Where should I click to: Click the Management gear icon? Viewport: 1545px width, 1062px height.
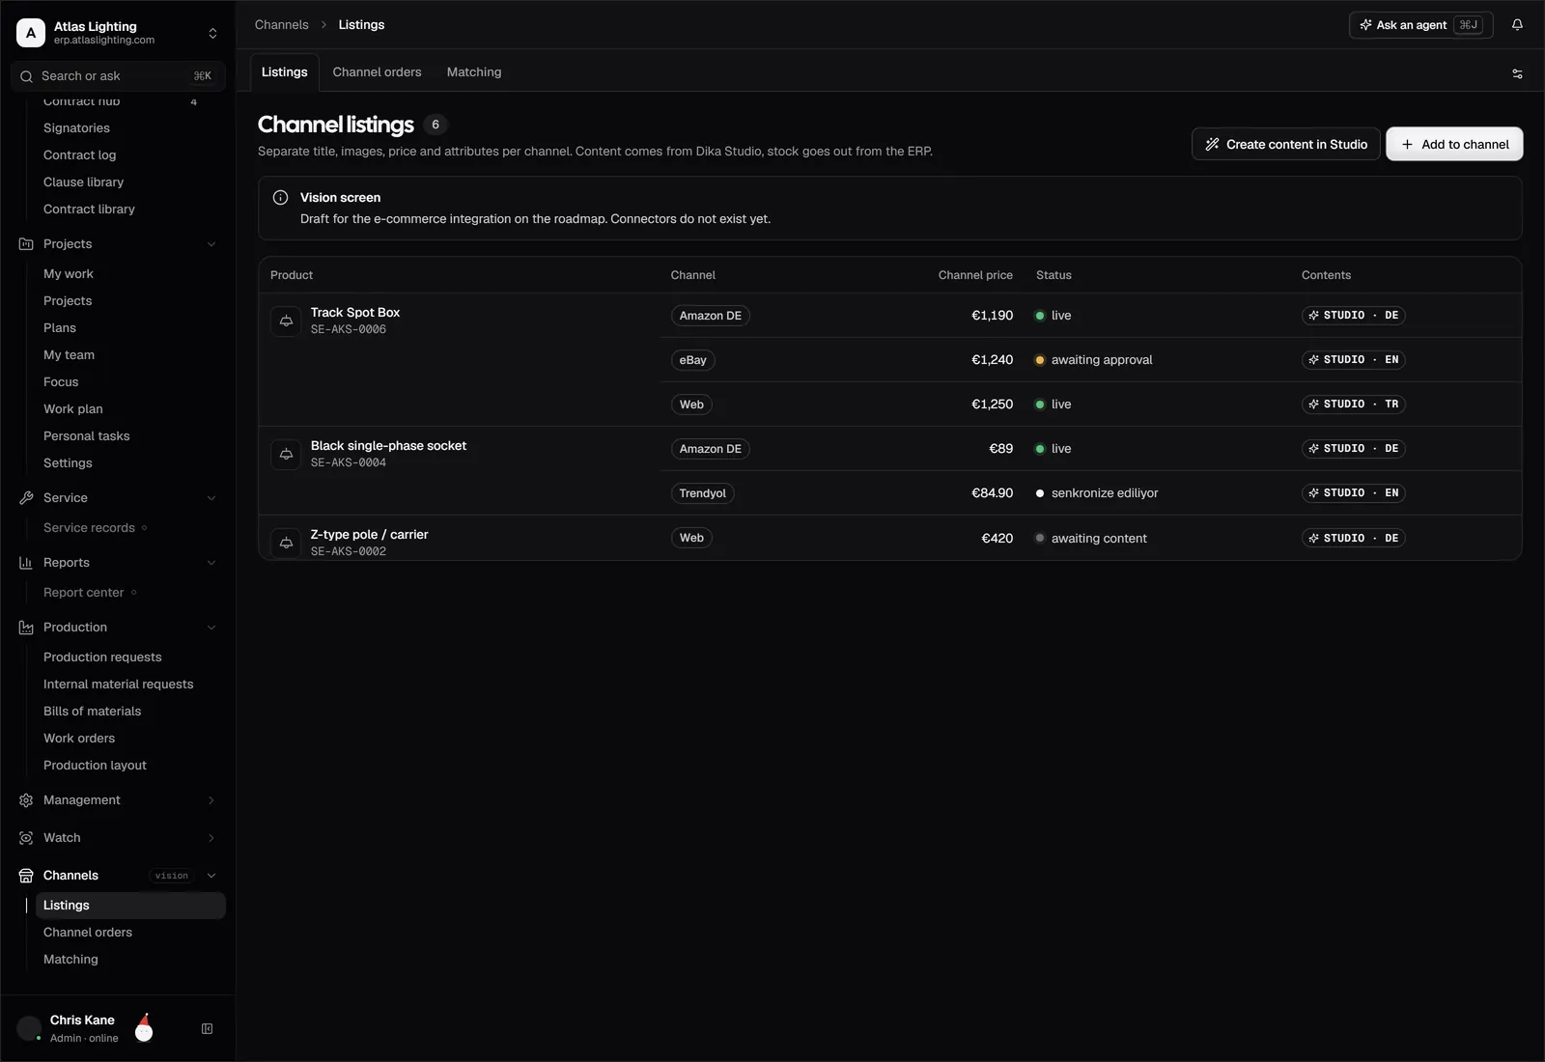tap(26, 800)
